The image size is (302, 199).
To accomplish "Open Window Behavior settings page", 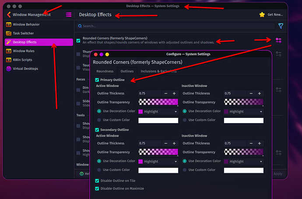I will [x=39, y=24].
